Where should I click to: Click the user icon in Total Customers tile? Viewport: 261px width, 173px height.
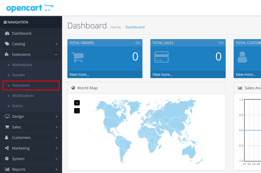click(242, 57)
